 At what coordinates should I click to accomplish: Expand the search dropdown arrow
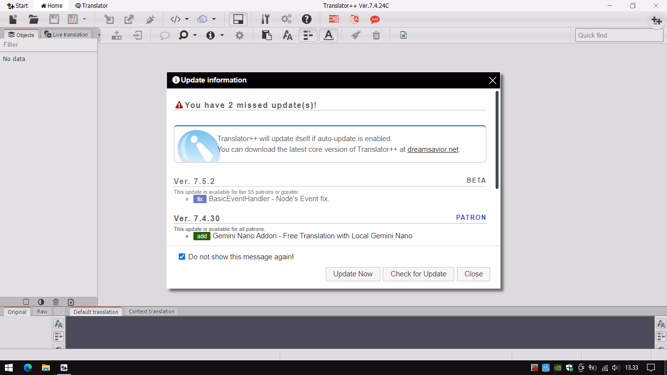pyautogui.click(x=195, y=35)
